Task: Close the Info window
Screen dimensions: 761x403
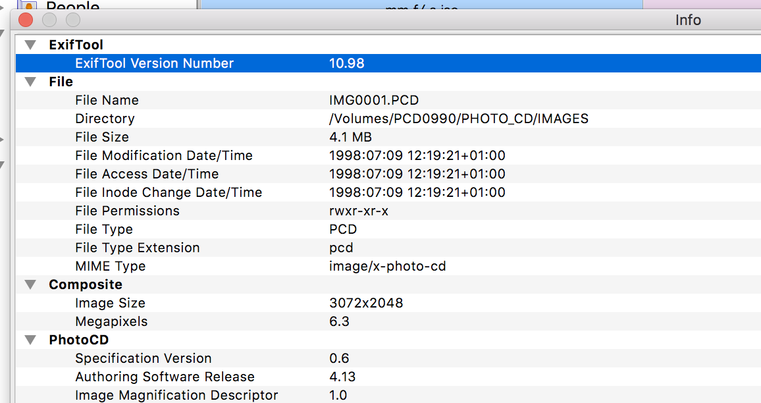Action: pyautogui.click(x=26, y=20)
